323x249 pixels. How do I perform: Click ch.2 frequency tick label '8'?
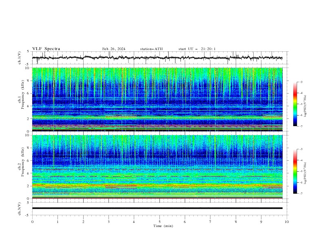[x=29, y=148]
